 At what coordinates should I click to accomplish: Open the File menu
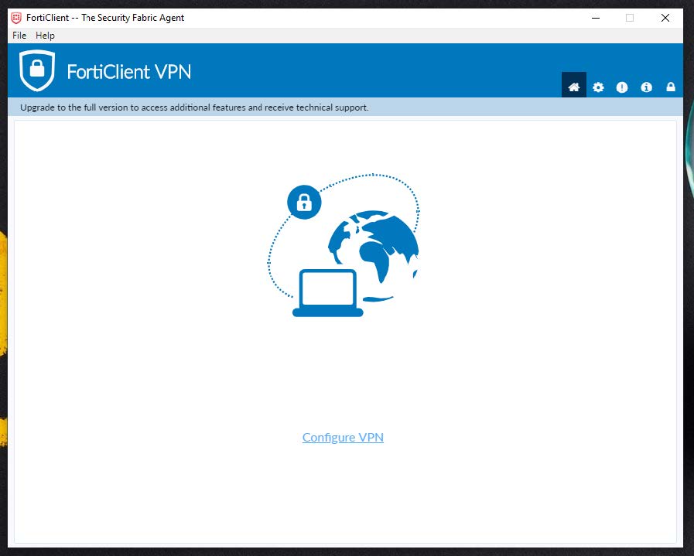[19, 36]
